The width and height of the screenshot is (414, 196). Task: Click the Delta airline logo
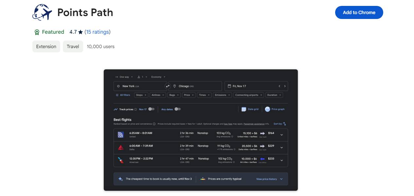point(121,147)
